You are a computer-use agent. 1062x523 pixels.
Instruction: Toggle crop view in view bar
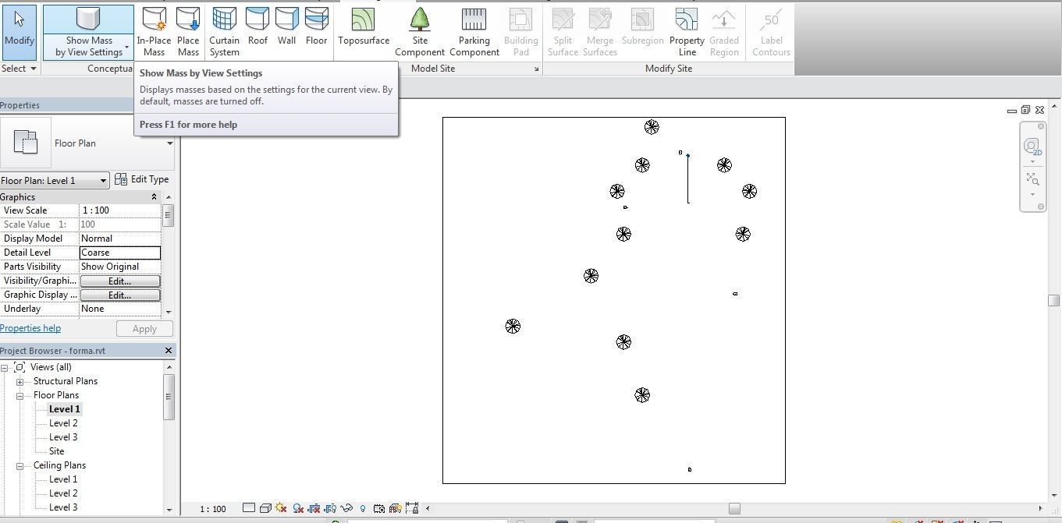(x=314, y=508)
